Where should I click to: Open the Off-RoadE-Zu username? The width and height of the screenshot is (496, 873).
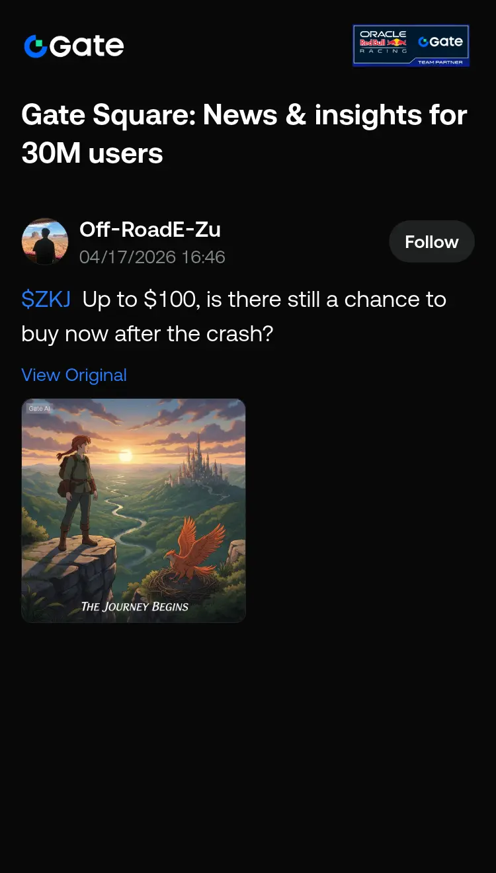(150, 229)
